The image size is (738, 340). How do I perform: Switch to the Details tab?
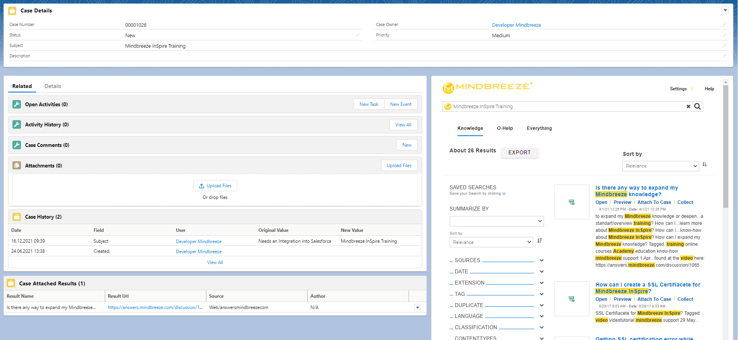pos(53,86)
